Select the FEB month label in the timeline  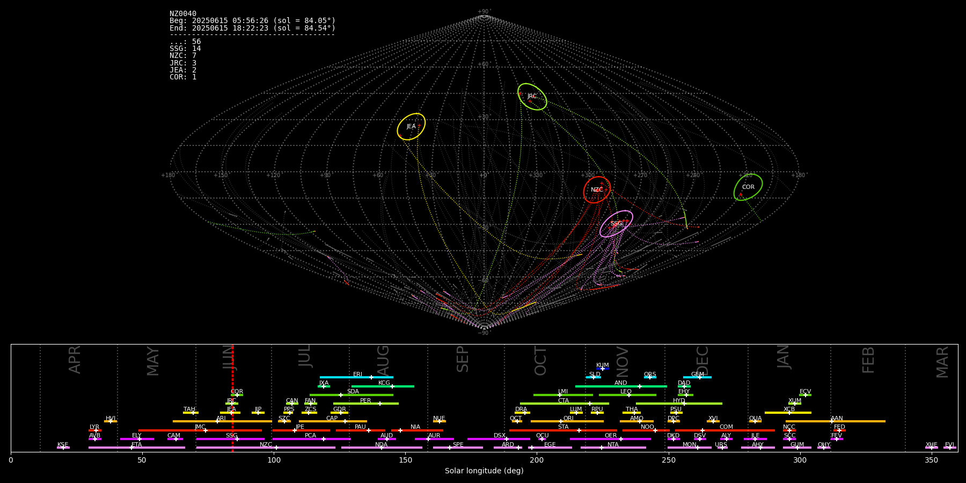tap(868, 360)
